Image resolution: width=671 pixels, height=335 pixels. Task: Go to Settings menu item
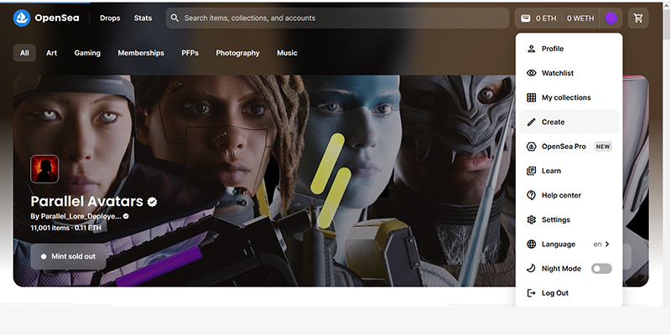pyautogui.click(x=569, y=219)
